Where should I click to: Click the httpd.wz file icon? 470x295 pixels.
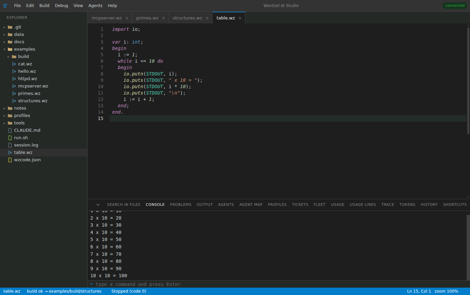click(x=14, y=79)
